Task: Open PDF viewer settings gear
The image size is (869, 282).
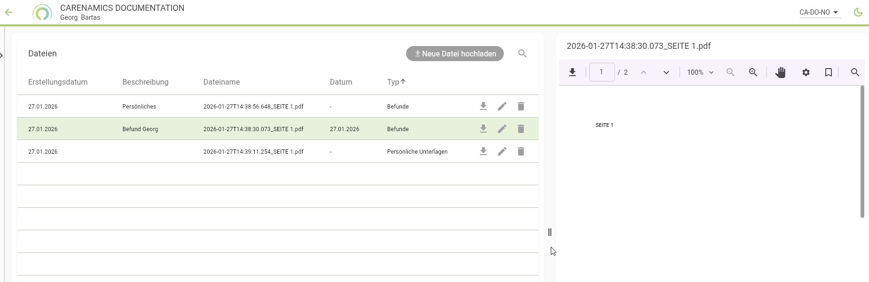Action: coord(806,72)
